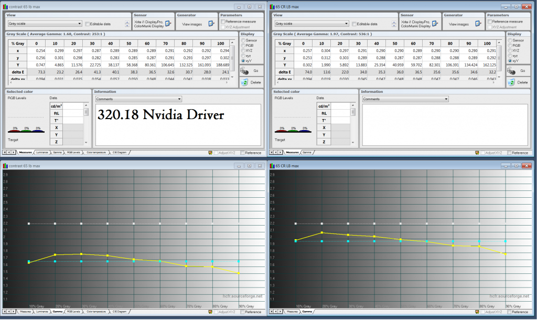
Task: Start measuring with Go in the upper-right window
Action: [518, 71]
